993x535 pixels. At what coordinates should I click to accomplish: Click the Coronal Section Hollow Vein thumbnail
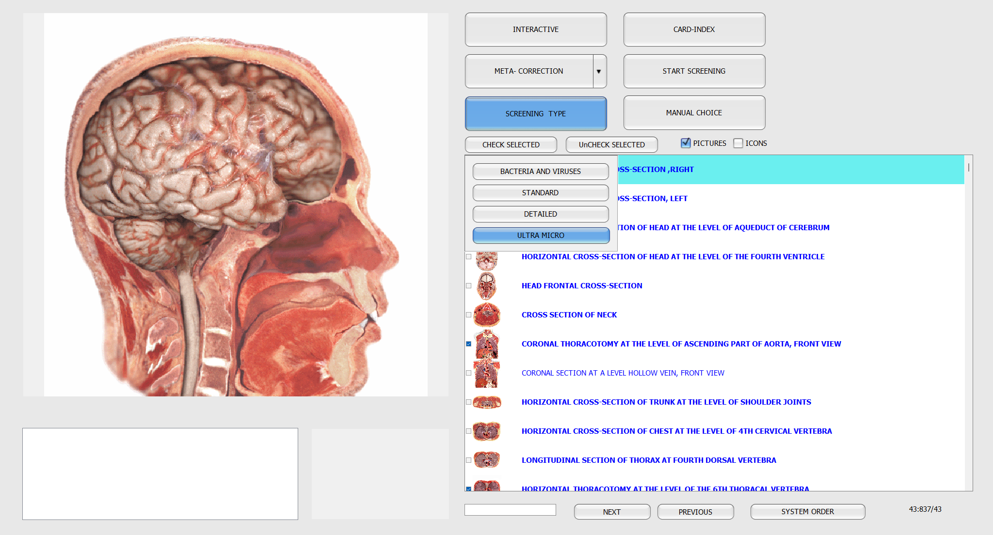click(x=486, y=373)
